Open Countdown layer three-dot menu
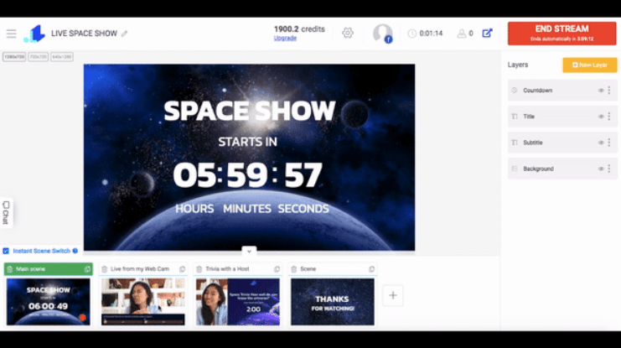621x348 pixels. [x=609, y=91]
